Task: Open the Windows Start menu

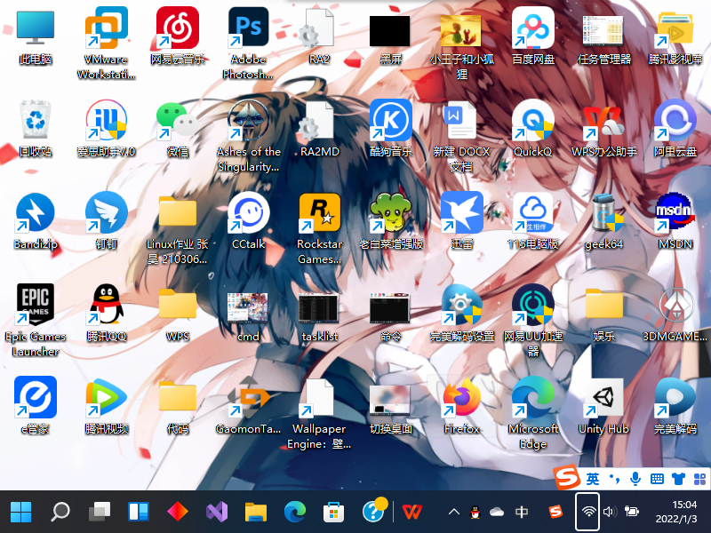Action: point(20,513)
